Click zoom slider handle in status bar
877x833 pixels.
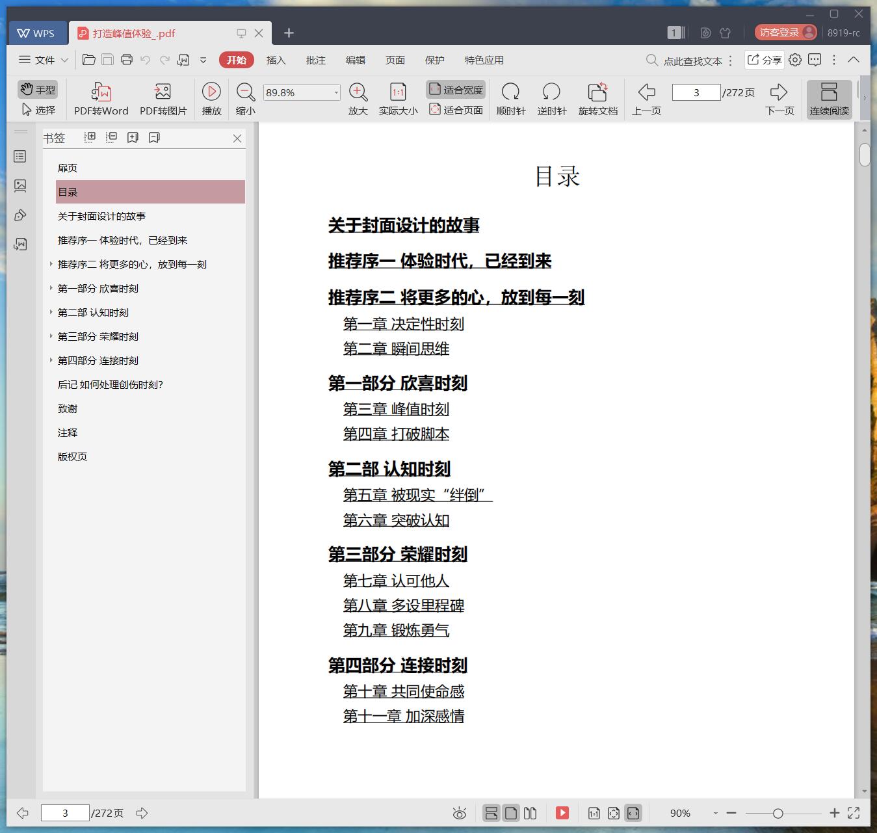point(778,813)
